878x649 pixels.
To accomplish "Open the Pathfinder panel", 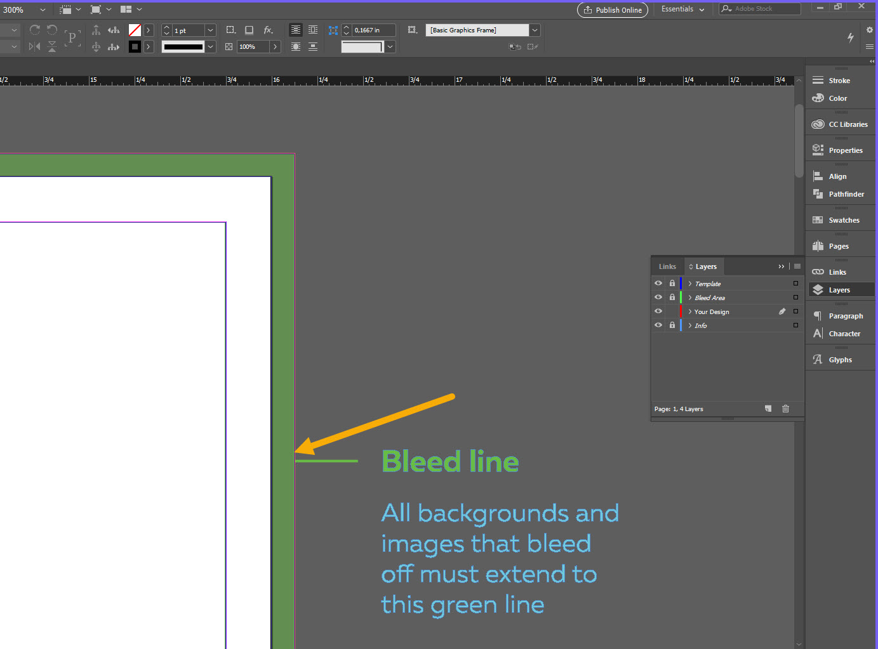I will pos(840,194).
